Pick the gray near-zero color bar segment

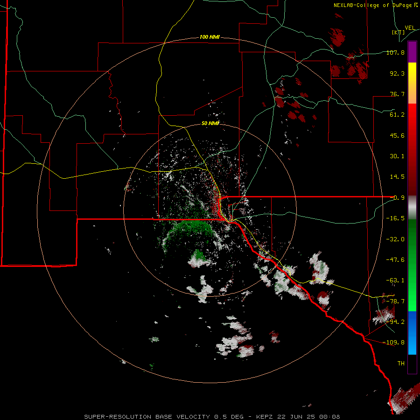[412, 208]
